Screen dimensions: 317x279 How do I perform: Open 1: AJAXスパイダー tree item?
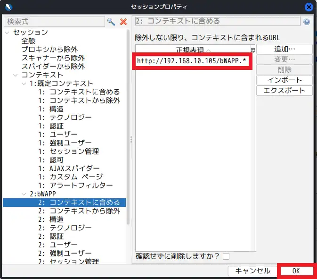pos(69,169)
